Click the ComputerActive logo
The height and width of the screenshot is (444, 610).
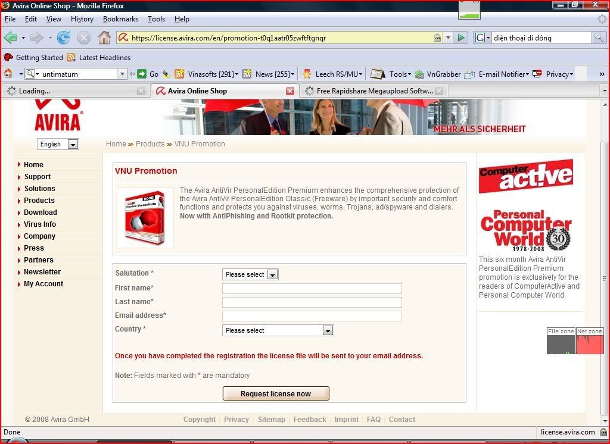526,176
